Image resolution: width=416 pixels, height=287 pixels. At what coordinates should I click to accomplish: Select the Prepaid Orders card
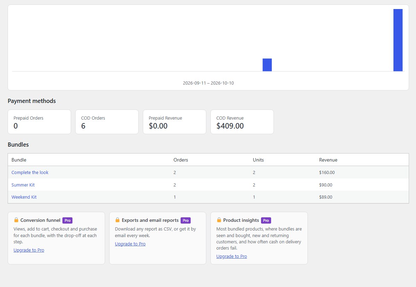tap(39, 122)
